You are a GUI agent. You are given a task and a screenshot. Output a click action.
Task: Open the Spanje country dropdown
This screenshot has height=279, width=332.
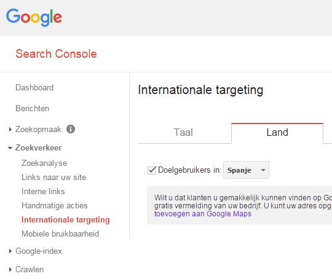(246, 170)
